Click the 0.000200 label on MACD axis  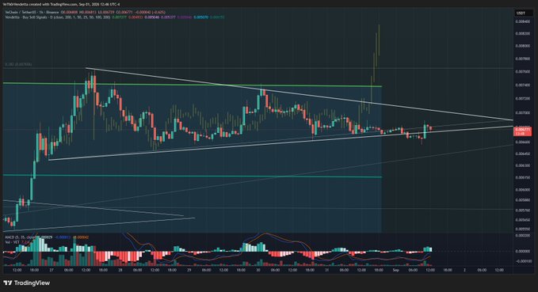522,236
